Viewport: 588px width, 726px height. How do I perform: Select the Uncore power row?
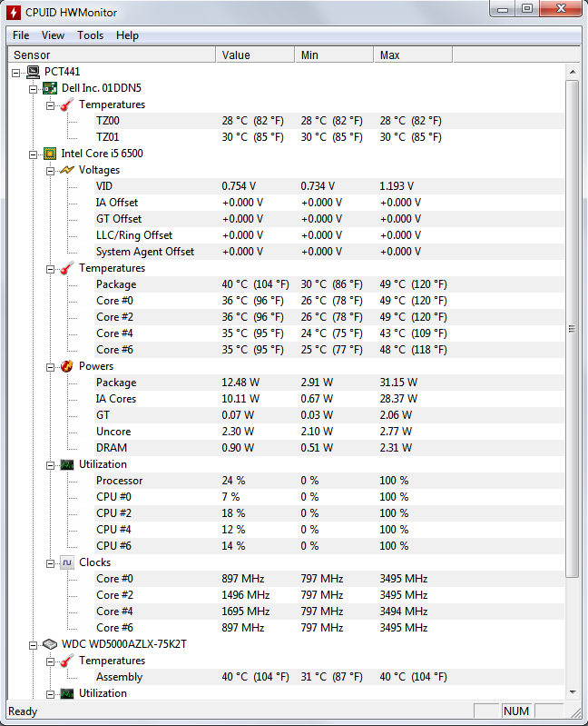coord(329,432)
